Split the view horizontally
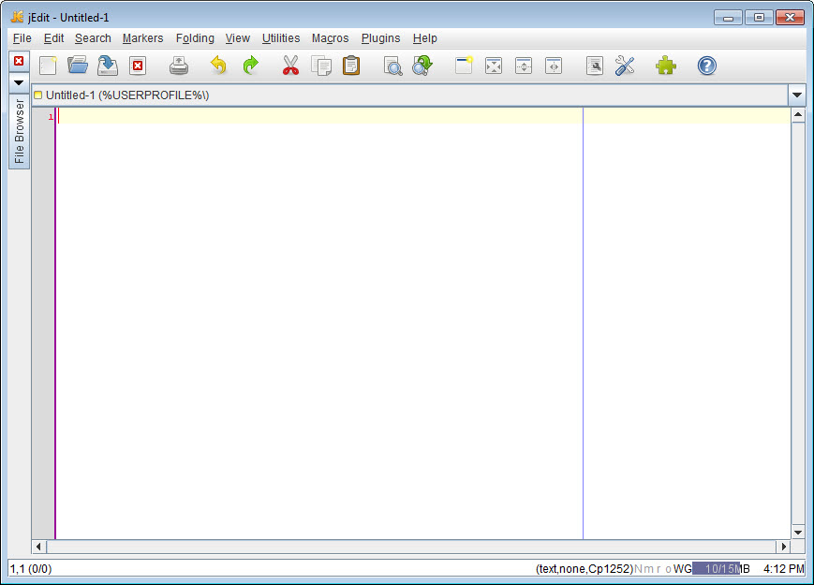This screenshot has height=585, width=814. pyautogui.click(x=524, y=66)
